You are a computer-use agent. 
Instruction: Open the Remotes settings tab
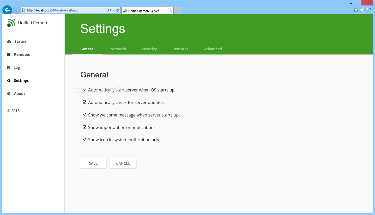tap(180, 49)
